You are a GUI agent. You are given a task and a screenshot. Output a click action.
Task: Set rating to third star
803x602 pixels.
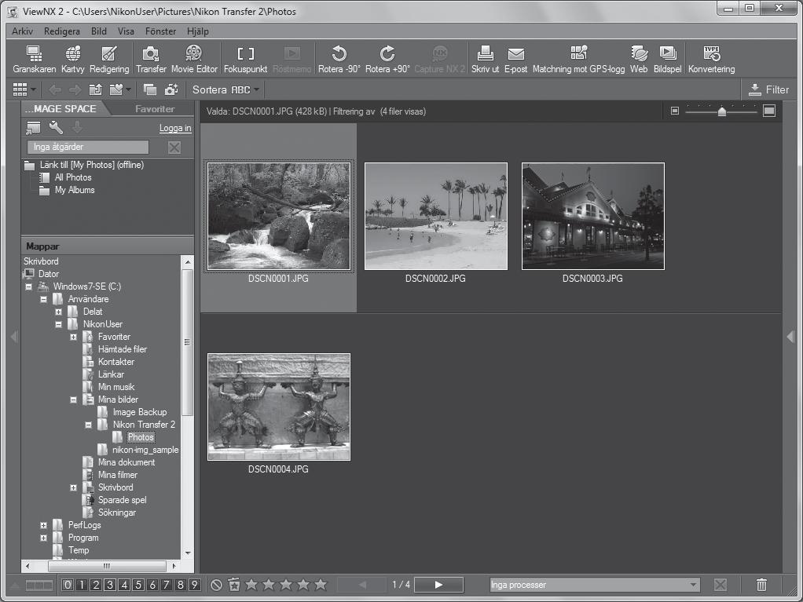pos(286,584)
